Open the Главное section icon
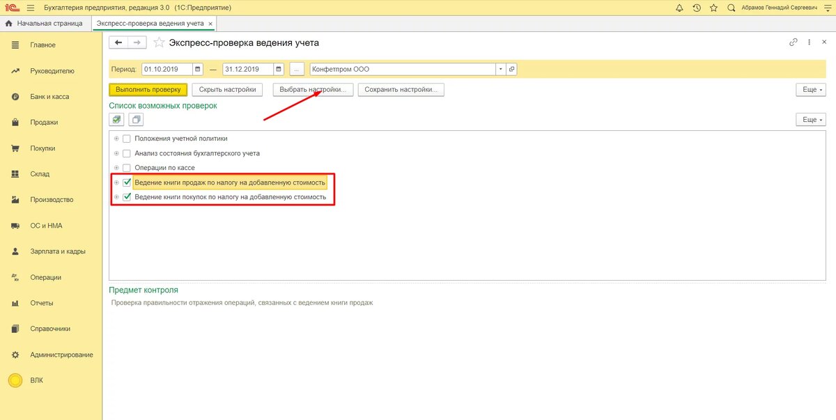 pyautogui.click(x=15, y=45)
